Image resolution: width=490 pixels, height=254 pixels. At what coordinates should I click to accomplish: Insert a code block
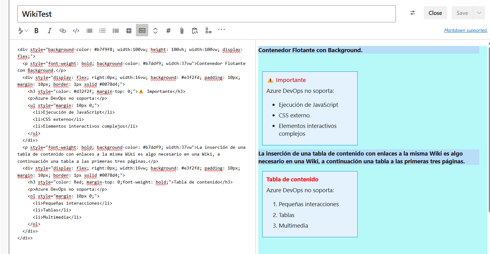coord(76,30)
